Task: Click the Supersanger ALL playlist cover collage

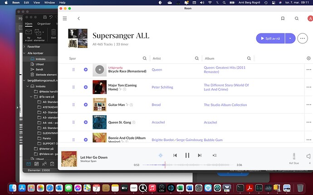Action: click(x=78, y=38)
